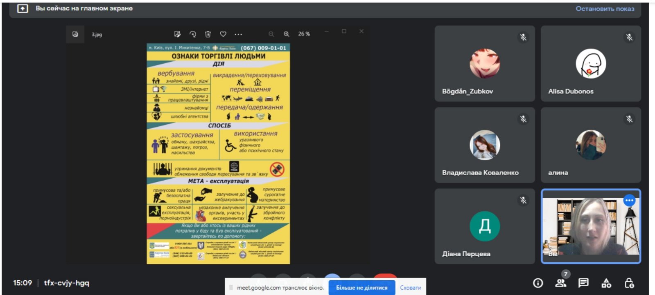This screenshot has width=655, height=295.
Task: Click the muted mic icon on Alisa Dubonos tile
Action: (629, 38)
